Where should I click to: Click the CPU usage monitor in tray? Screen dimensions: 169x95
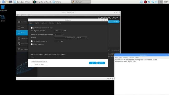click(161, 2)
